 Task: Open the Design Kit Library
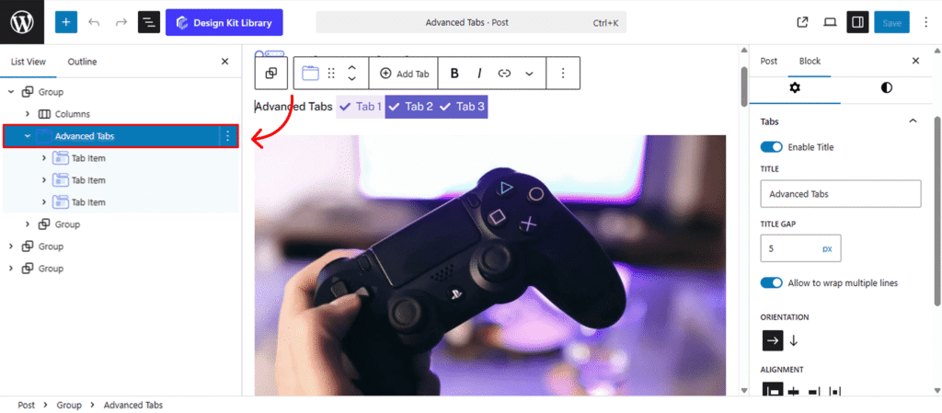[x=224, y=22]
